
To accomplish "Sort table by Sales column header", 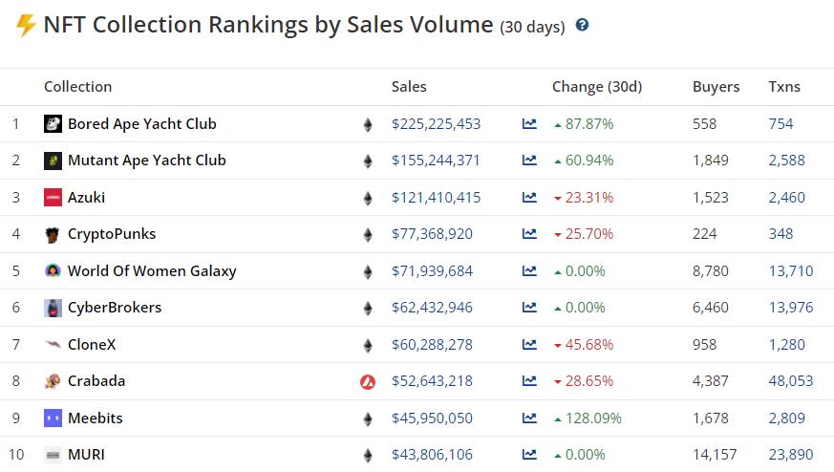I will 409,87.
